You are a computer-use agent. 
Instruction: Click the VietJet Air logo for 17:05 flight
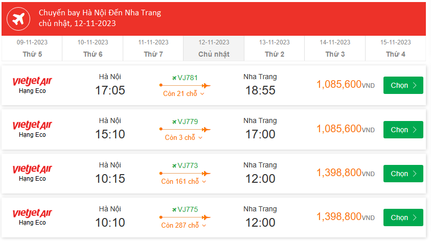coord(32,81)
